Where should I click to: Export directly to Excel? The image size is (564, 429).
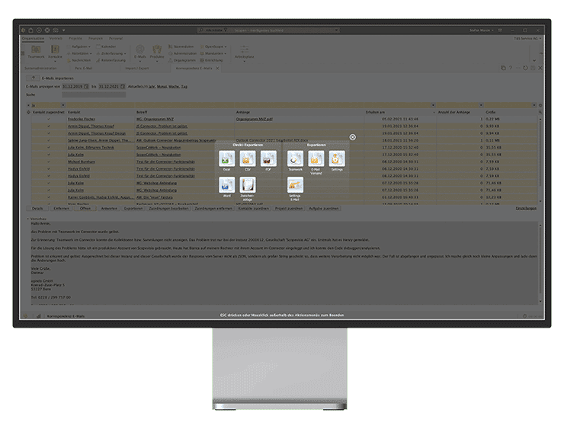tap(226, 158)
